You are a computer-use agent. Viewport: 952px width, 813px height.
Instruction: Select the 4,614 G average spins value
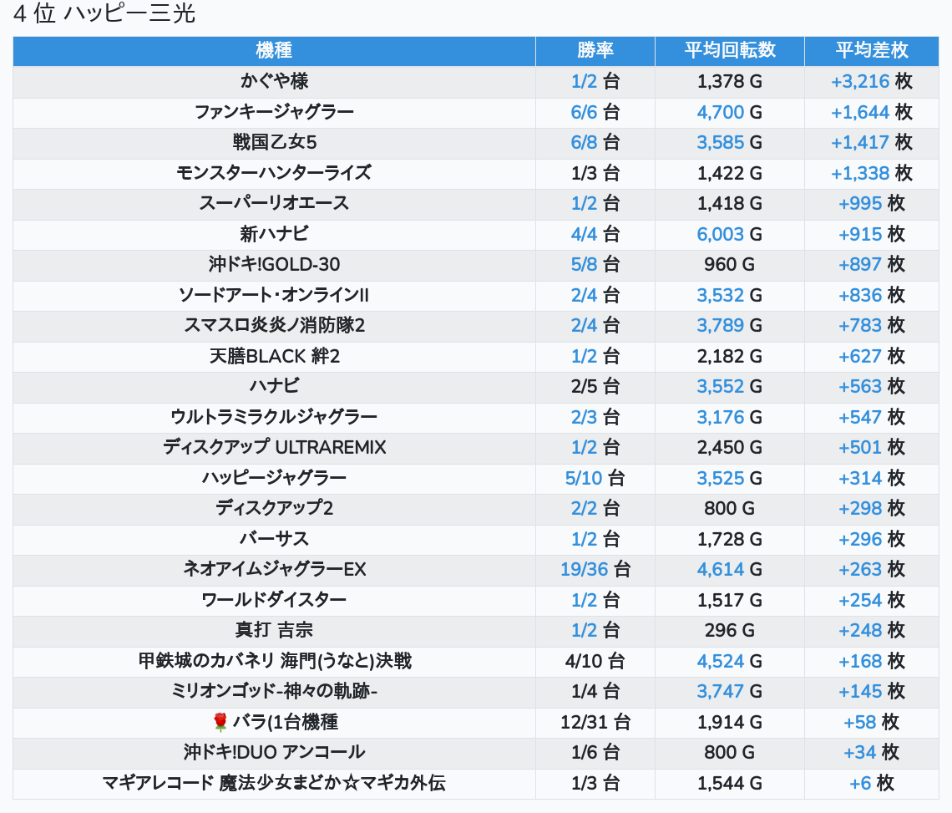[x=730, y=570]
